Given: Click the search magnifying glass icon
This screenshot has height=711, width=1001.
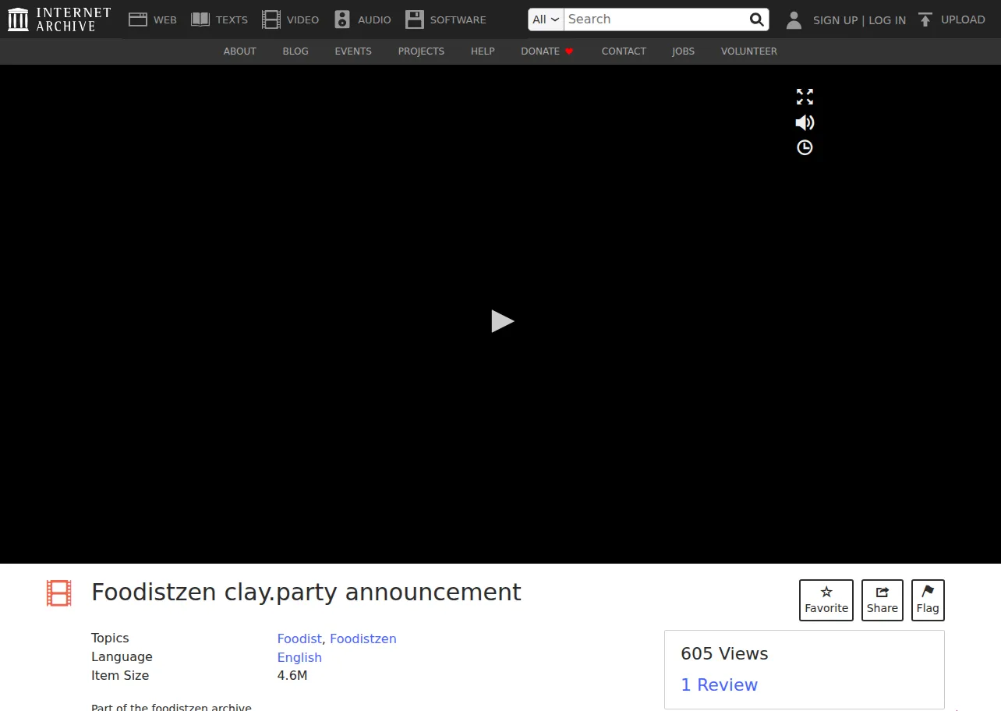Looking at the screenshot, I should (x=757, y=19).
